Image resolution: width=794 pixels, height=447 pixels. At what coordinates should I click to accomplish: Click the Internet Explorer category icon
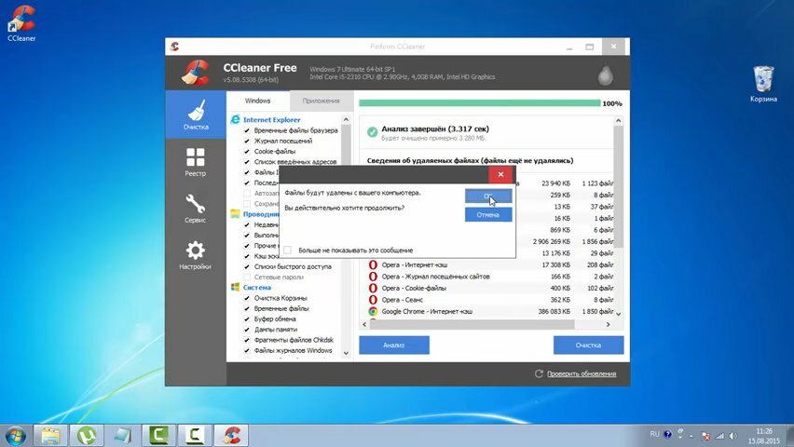pyautogui.click(x=235, y=119)
